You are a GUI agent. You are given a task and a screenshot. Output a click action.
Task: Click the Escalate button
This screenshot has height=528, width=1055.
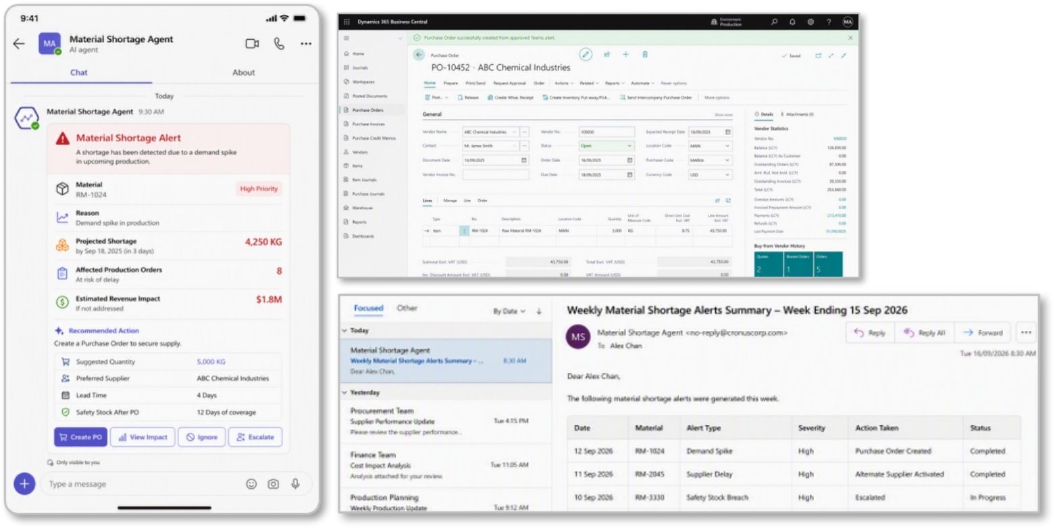pyautogui.click(x=255, y=437)
